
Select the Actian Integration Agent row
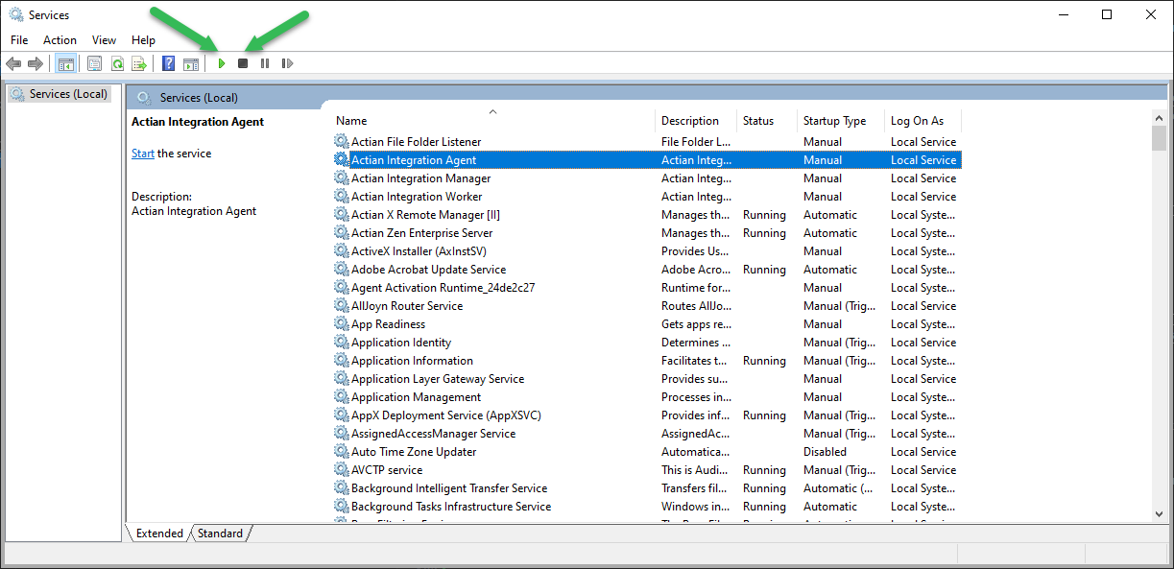(x=647, y=160)
